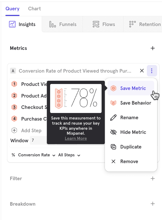Image resolution: width=162 pixels, height=220 pixels.
Task: Expand the Filter section with plus
Action: point(153,179)
